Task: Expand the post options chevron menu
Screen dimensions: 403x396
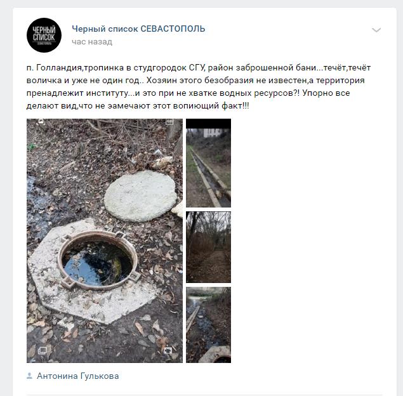Action: coord(376,30)
